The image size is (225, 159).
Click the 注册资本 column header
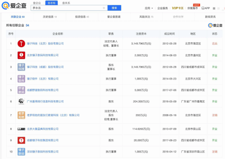click(x=141, y=34)
